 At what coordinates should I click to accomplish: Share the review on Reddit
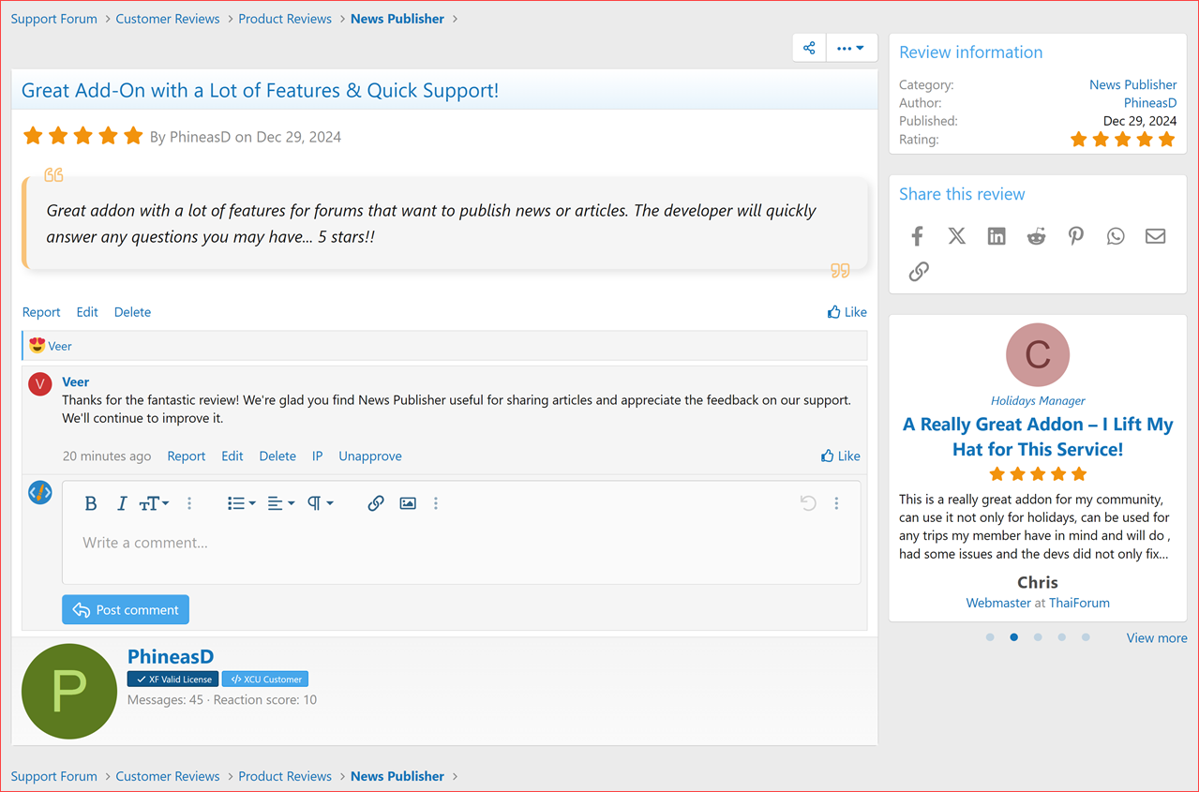point(1035,235)
